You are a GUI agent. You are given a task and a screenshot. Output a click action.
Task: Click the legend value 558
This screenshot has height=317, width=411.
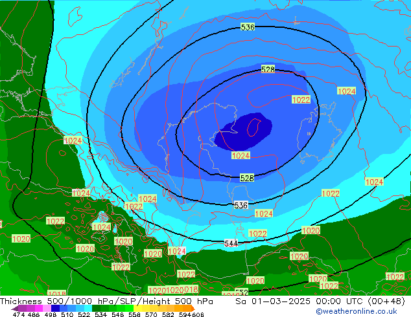(x=134, y=314)
